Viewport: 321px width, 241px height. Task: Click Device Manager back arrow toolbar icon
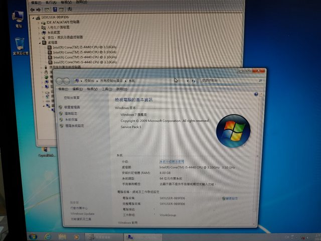[x=33, y=9]
